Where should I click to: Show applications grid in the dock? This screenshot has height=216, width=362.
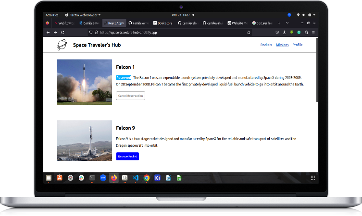click(313, 178)
